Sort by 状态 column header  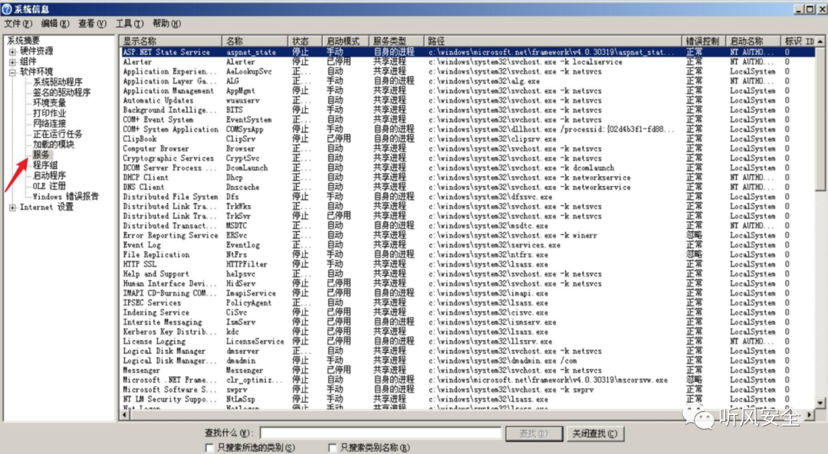pos(304,41)
